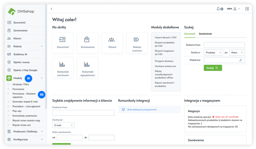Click the Szukana fraza search field
This screenshot has width=256, height=149.
pyautogui.click(x=224, y=45)
